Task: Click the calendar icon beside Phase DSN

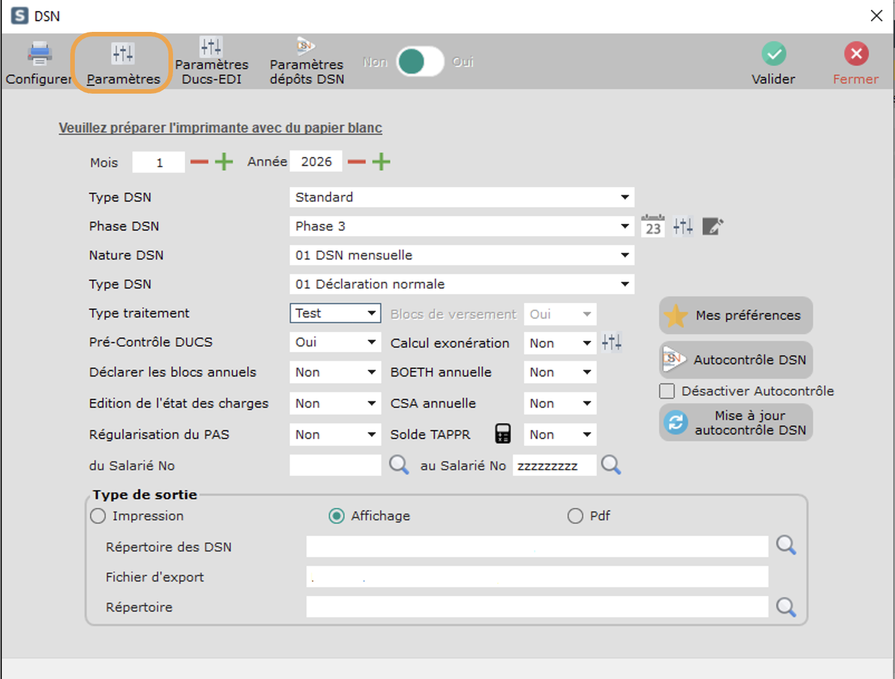Action: (652, 226)
